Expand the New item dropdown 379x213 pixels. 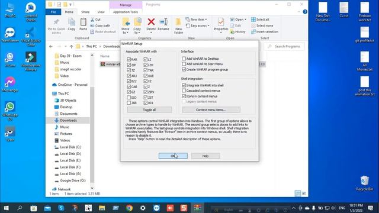pos(206,20)
